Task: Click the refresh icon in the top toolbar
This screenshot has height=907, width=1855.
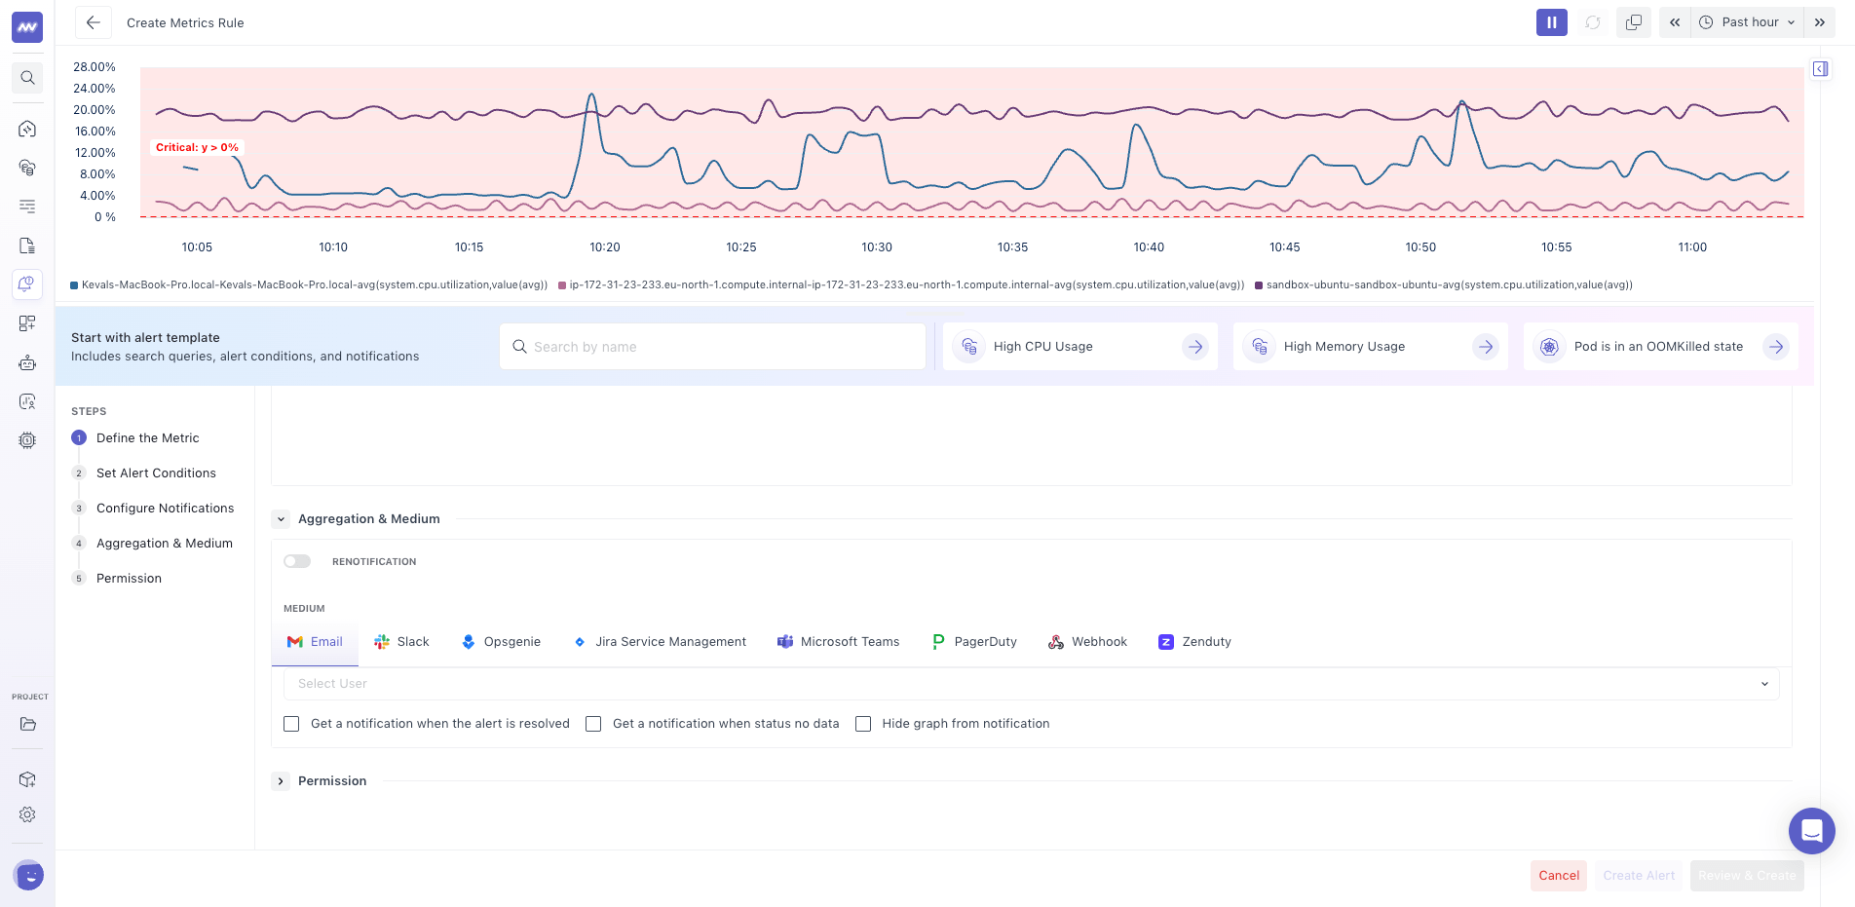Action: point(1593,22)
